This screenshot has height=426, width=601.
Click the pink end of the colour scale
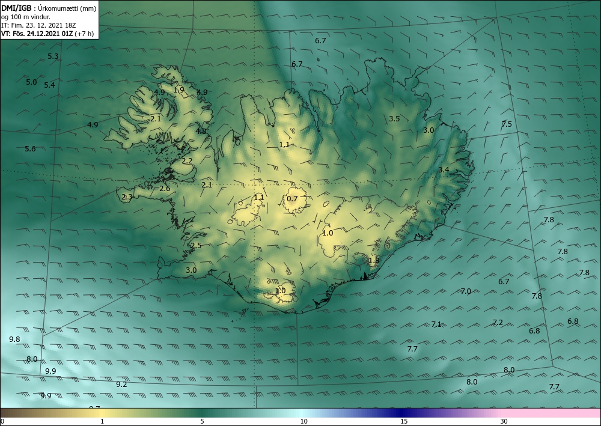(552, 413)
